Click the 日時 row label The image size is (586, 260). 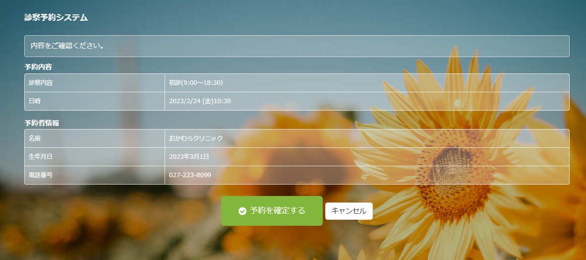(x=34, y=101)
